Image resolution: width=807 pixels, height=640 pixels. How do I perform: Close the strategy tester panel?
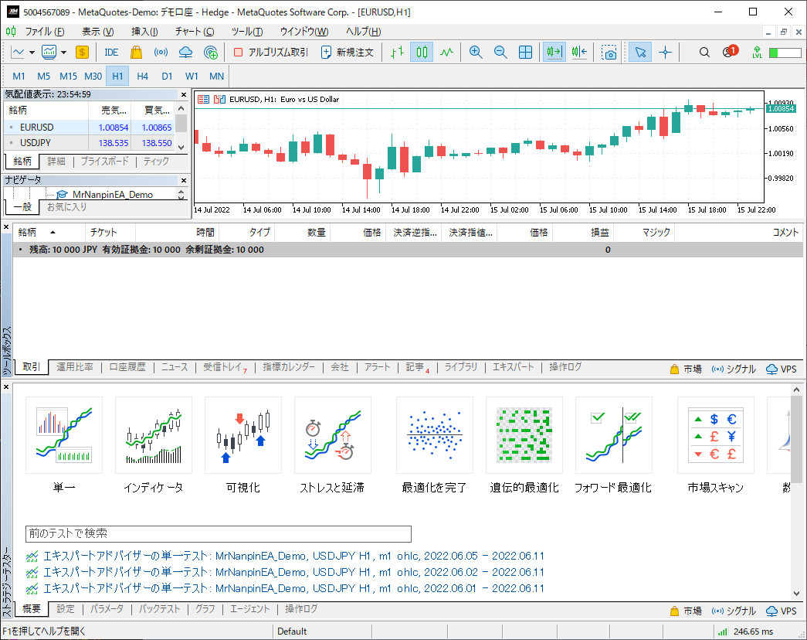tap(5, 387)
